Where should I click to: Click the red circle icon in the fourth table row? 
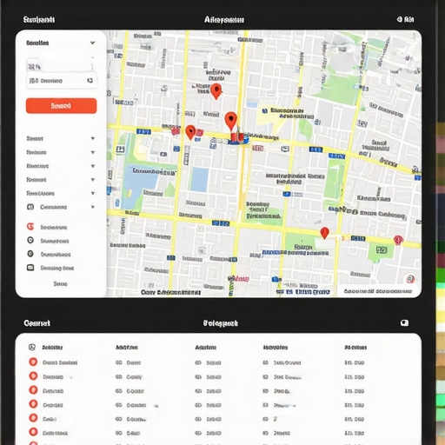point(33,404)
